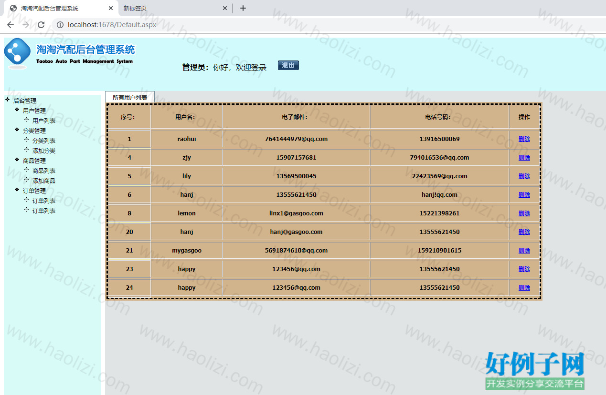Click the diamond bullet beside 商品列表
Viewport: 606px width, 395px height.
[26, 170]
